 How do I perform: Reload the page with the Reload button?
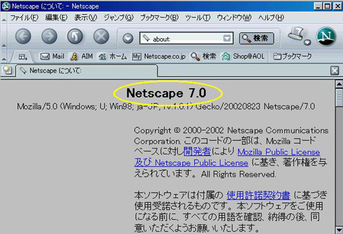75,36
